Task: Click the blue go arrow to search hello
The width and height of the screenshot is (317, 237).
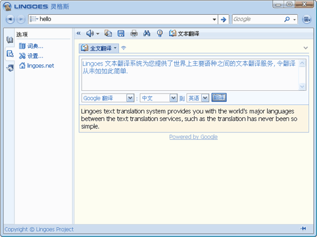Action: click(223, 20)
